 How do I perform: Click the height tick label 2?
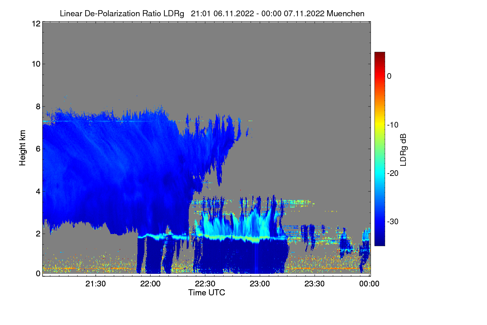[x=37, y=234]
